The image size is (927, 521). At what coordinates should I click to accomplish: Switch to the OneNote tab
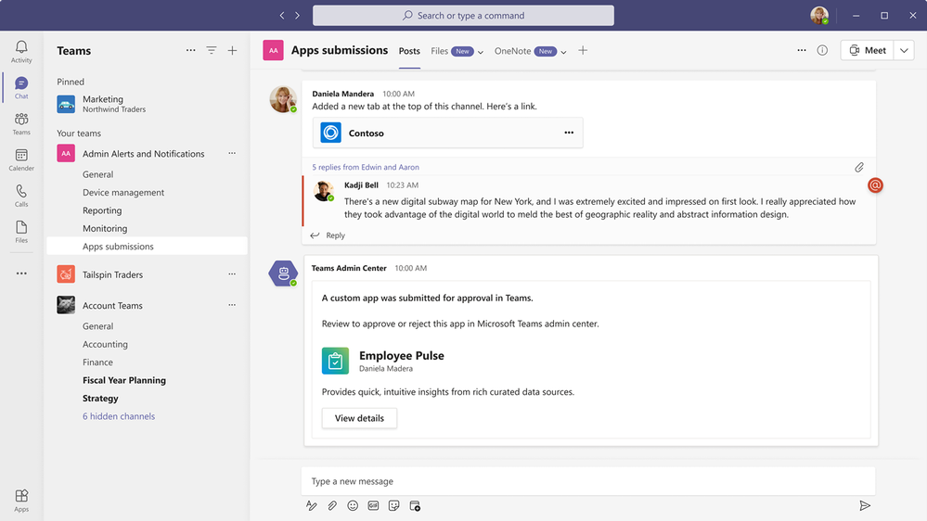512,51
